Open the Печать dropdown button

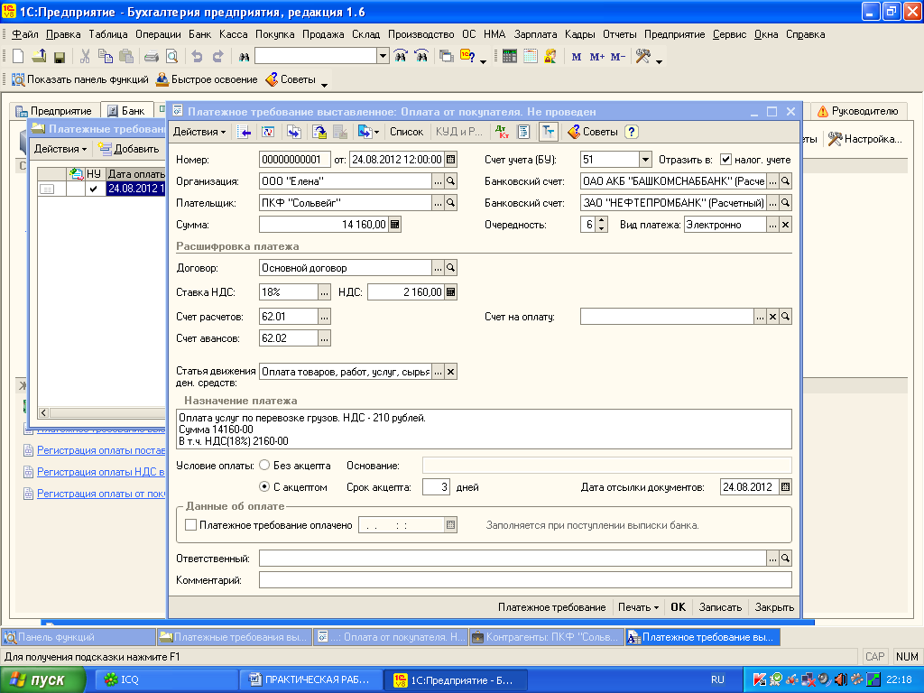tap(638, 607)
